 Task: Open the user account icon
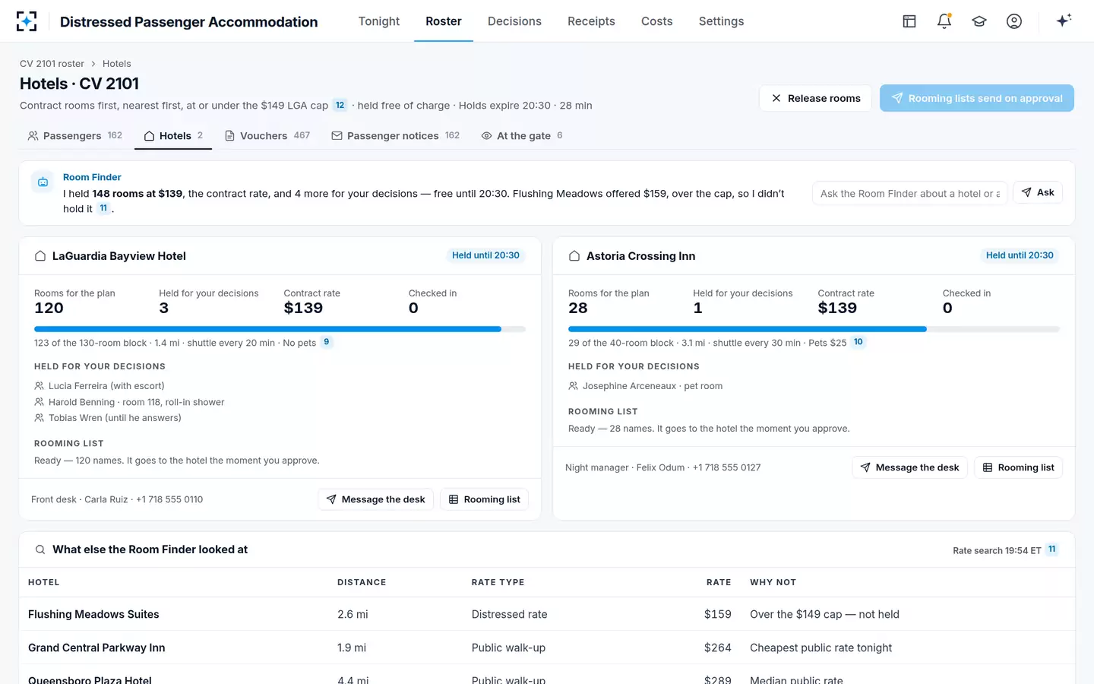1014,21
